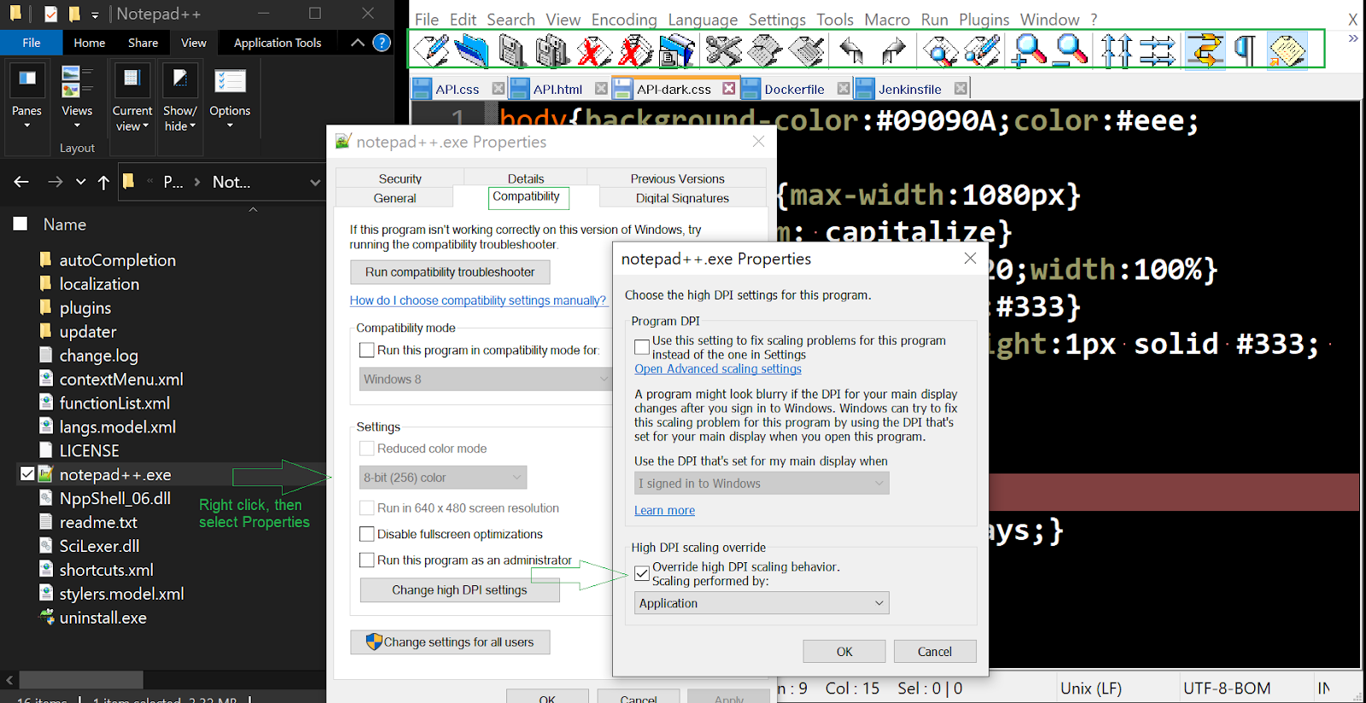Click Change settings for all users button
The width and height of the screenshot is (1366, 703).
pos(450,642)
